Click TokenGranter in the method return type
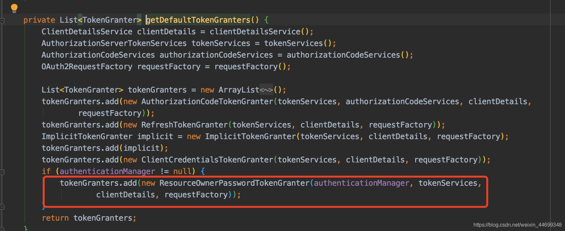The image size is (565, 231). click(x=110, y=20)
